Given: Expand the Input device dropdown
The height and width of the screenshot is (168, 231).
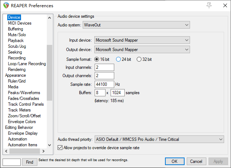Looking at the screenshot, I should pyautogui.click(x=142, y=40).
